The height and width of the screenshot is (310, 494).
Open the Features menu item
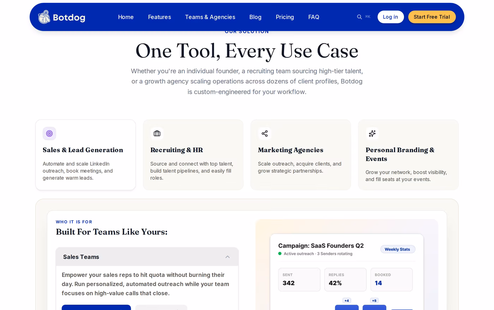click(159, 17)
